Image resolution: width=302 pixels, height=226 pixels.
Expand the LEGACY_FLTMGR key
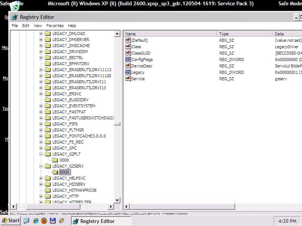coord(41,130)
